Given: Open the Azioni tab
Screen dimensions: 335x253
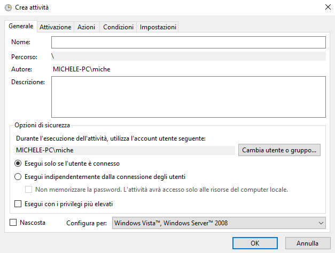Looking at the screenshot, I should [x=87, y=27].
